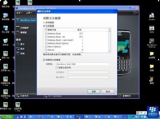
Task: Click the Windows 开始 Start button
Action: click(x=7, y=117)
